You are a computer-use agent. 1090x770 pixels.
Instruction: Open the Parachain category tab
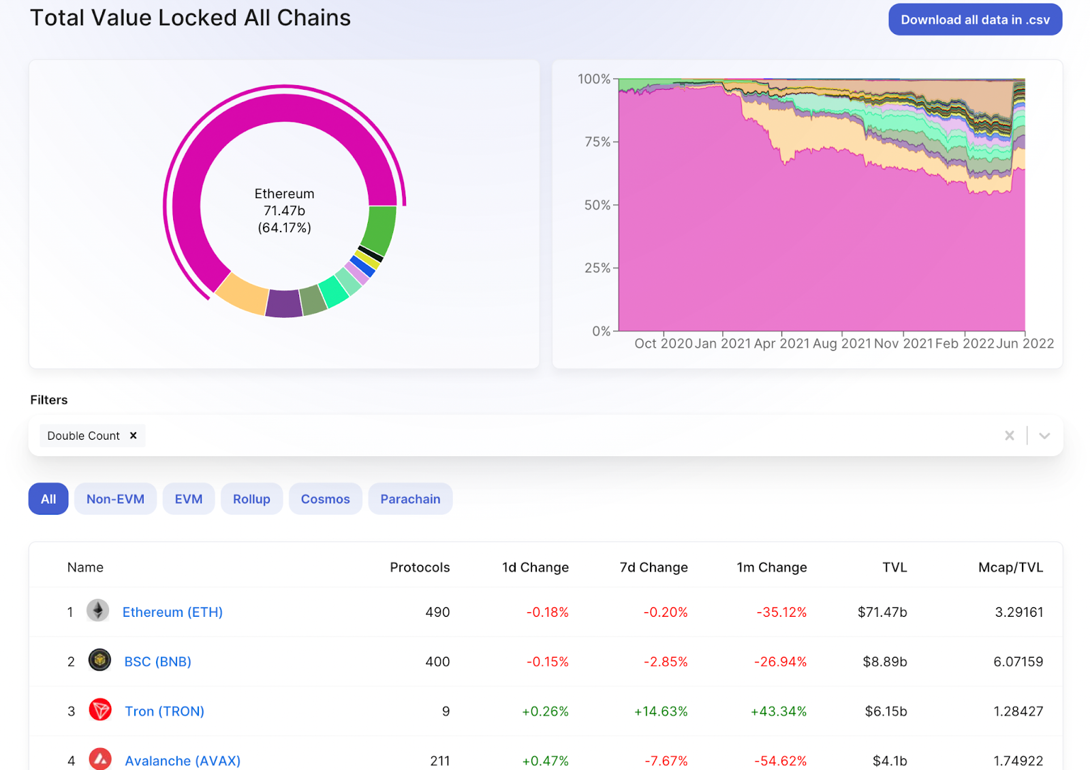[410, 499]
